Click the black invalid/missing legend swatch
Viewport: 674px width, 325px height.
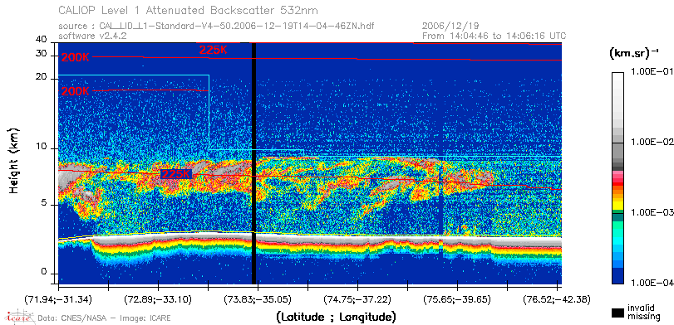(x=617, y=313)
